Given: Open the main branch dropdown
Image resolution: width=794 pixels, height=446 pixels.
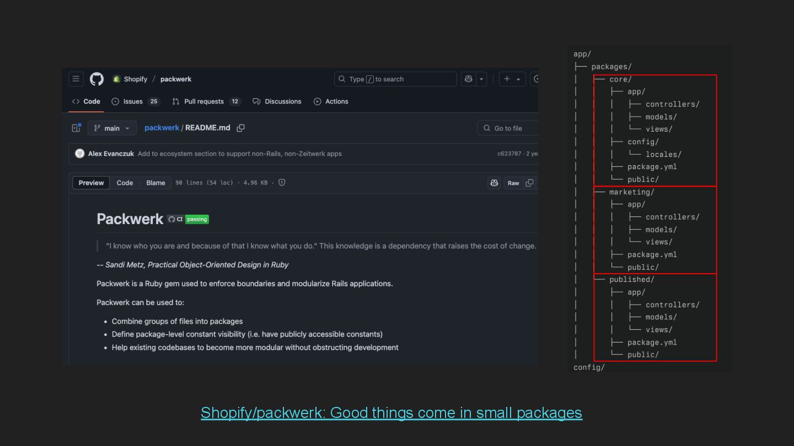Looking at the screenshot, I should 112,128.
